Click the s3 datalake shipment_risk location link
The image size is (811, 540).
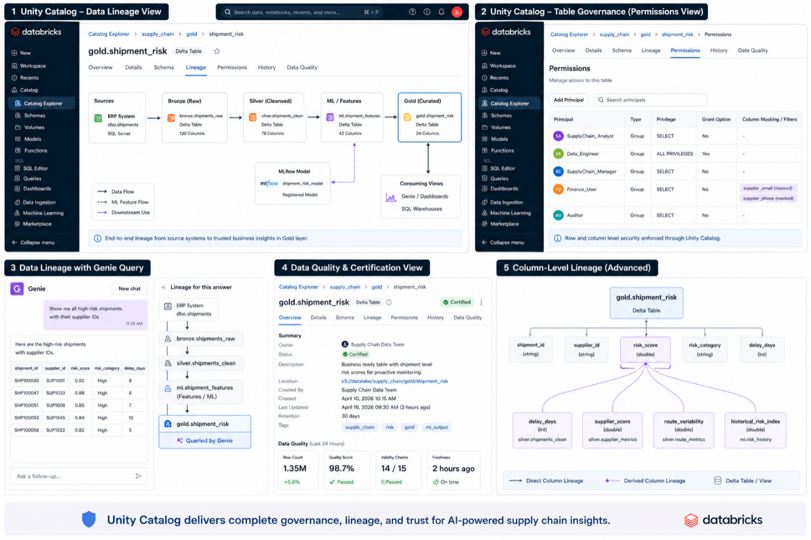point(395,381)
